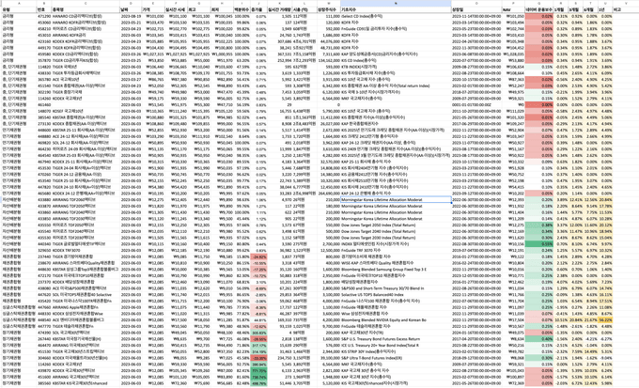Select the highlighted column N header
This screenshot has width=639, height=388.
pyautogui.click(x=396, y=3)
